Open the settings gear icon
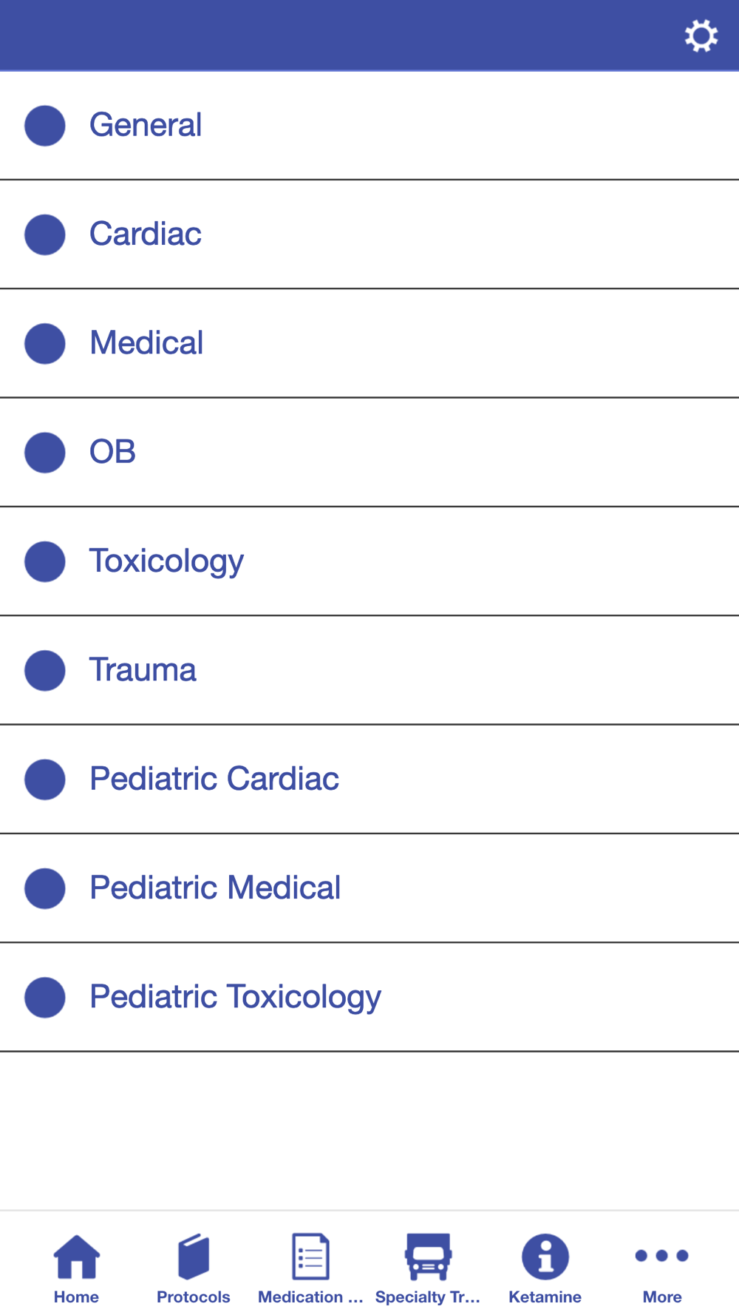The image size is (739, 1315). [701, 36]
